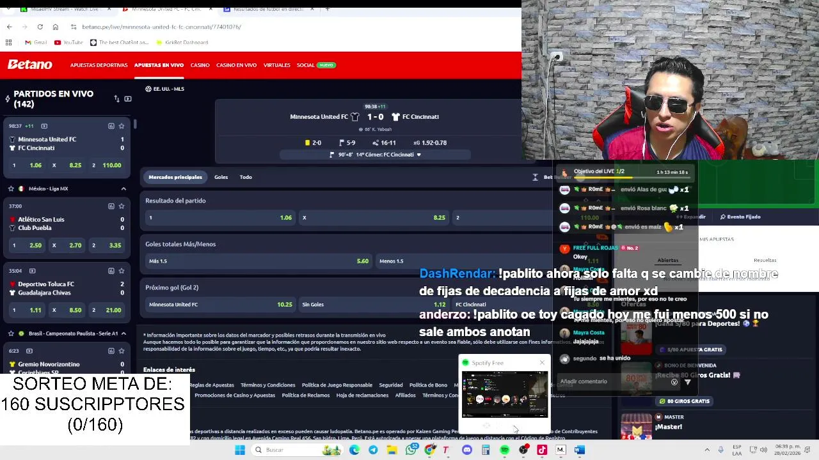Pick Más 1.5 goals at 5.60

coord(258,261)
